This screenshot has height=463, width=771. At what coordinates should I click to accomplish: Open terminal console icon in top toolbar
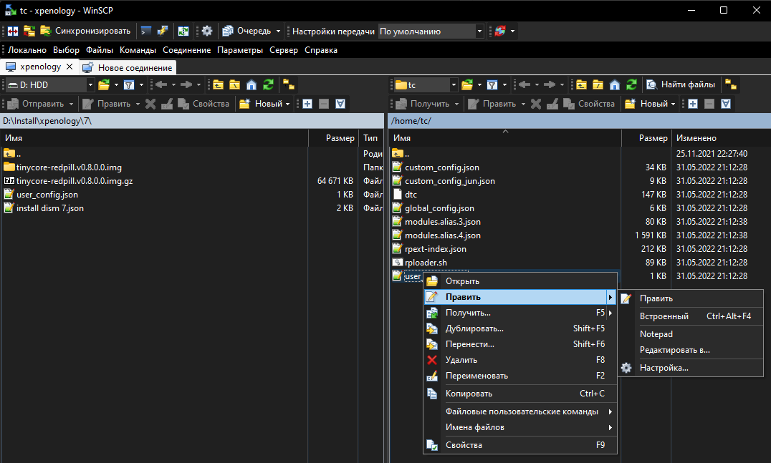[x=146, y=31]
